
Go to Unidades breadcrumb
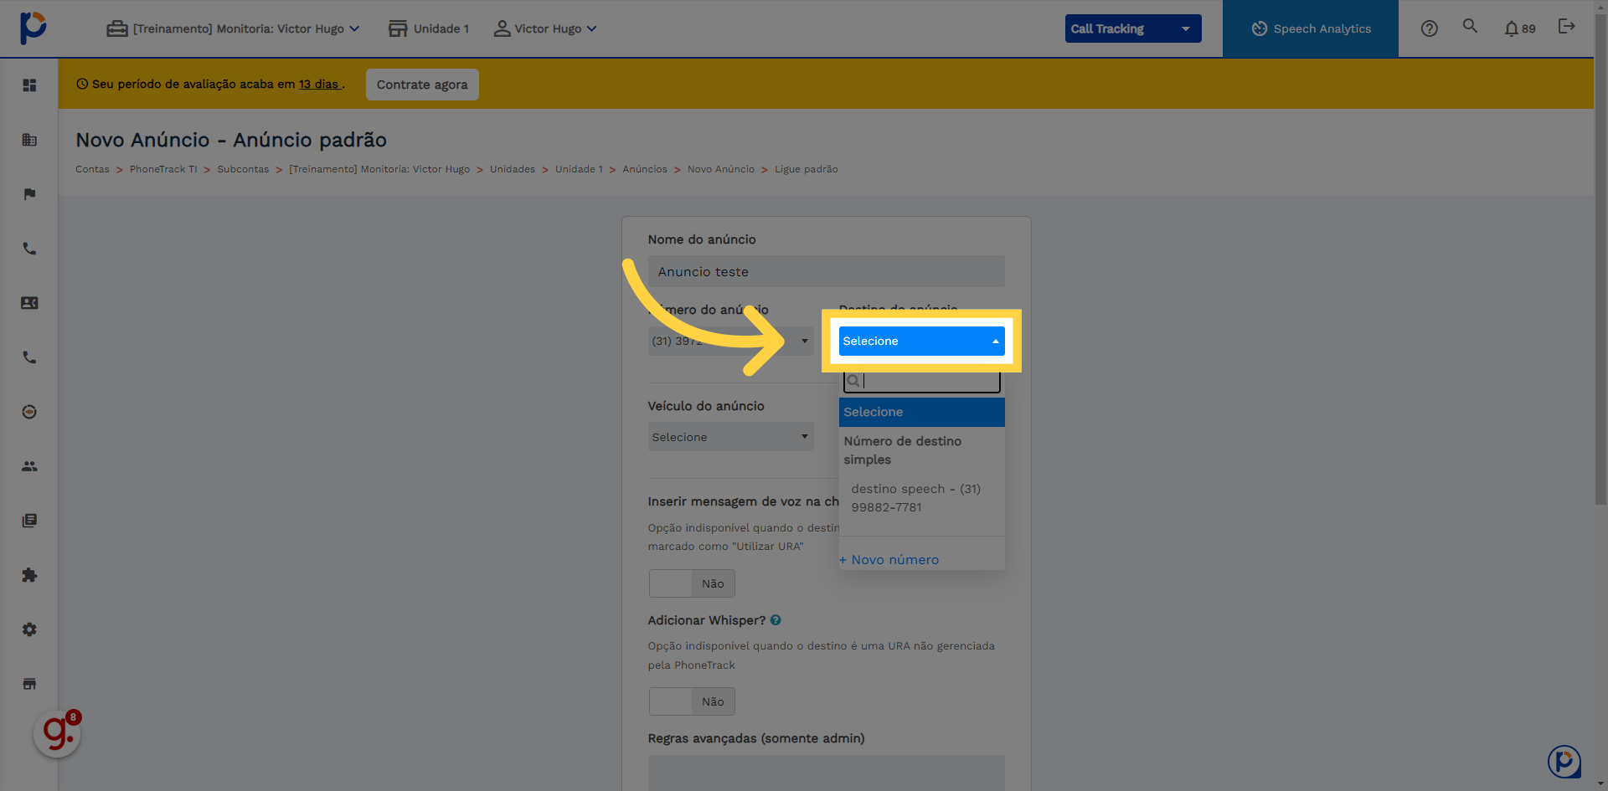tap(513, 169)
